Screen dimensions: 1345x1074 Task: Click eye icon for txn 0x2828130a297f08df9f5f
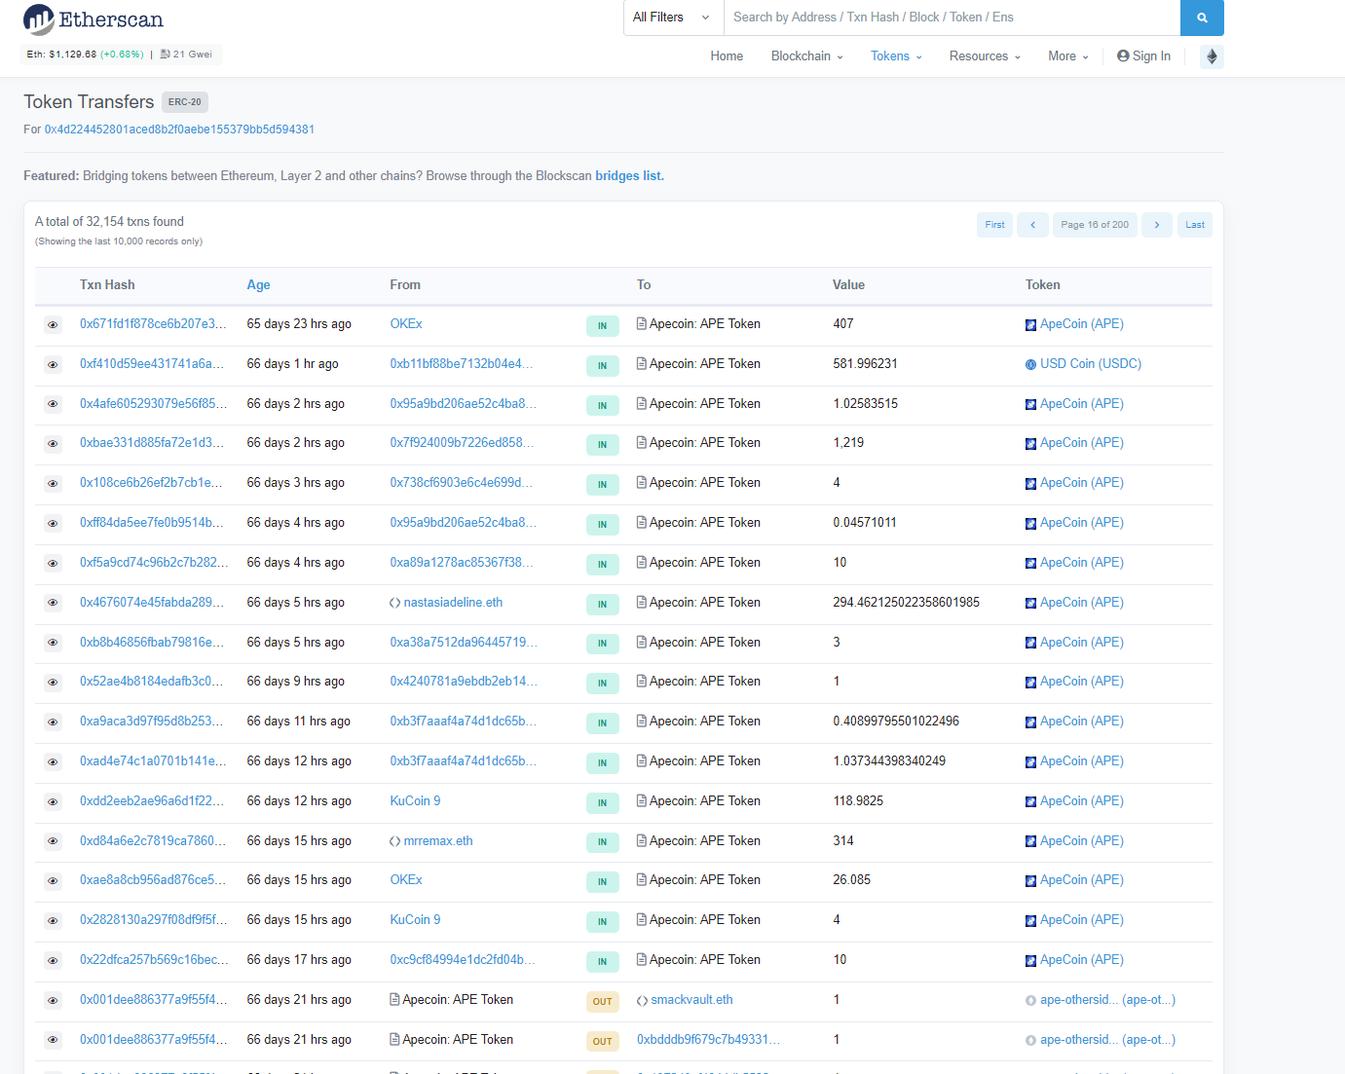pyautogui.click(x=53, y=921)
